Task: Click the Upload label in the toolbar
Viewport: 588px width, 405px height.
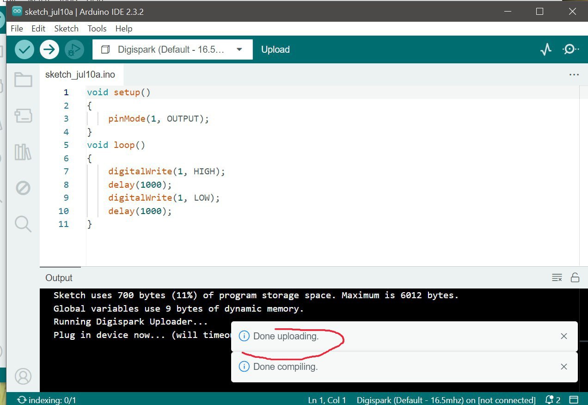Action: click(276, 49)
